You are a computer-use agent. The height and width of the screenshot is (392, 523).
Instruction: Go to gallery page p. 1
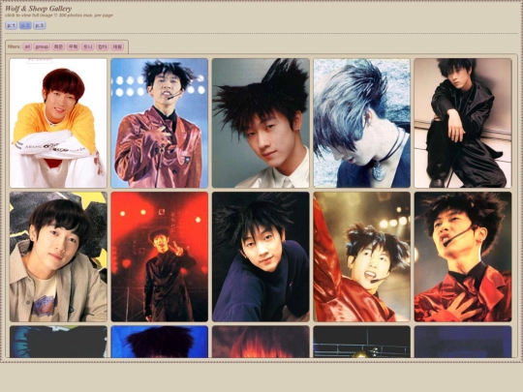12,26
